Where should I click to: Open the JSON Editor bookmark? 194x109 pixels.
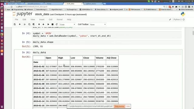click(86, 9)
